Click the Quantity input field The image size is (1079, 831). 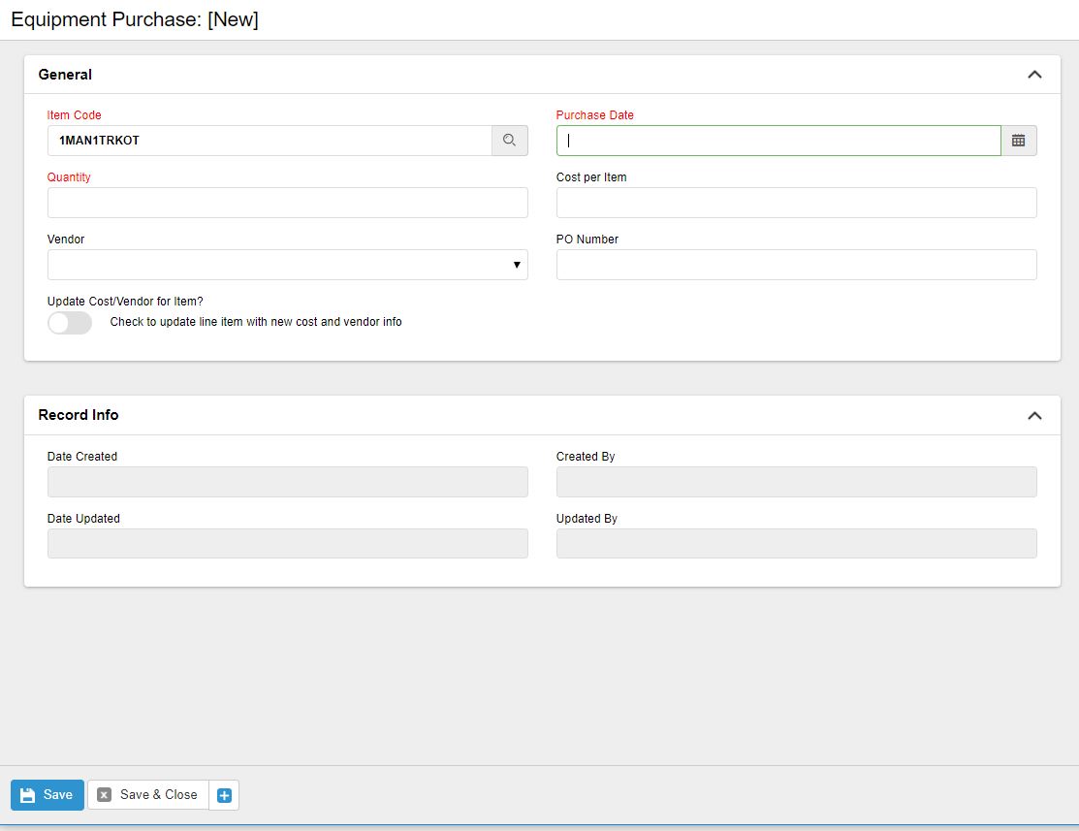(287, 203)
